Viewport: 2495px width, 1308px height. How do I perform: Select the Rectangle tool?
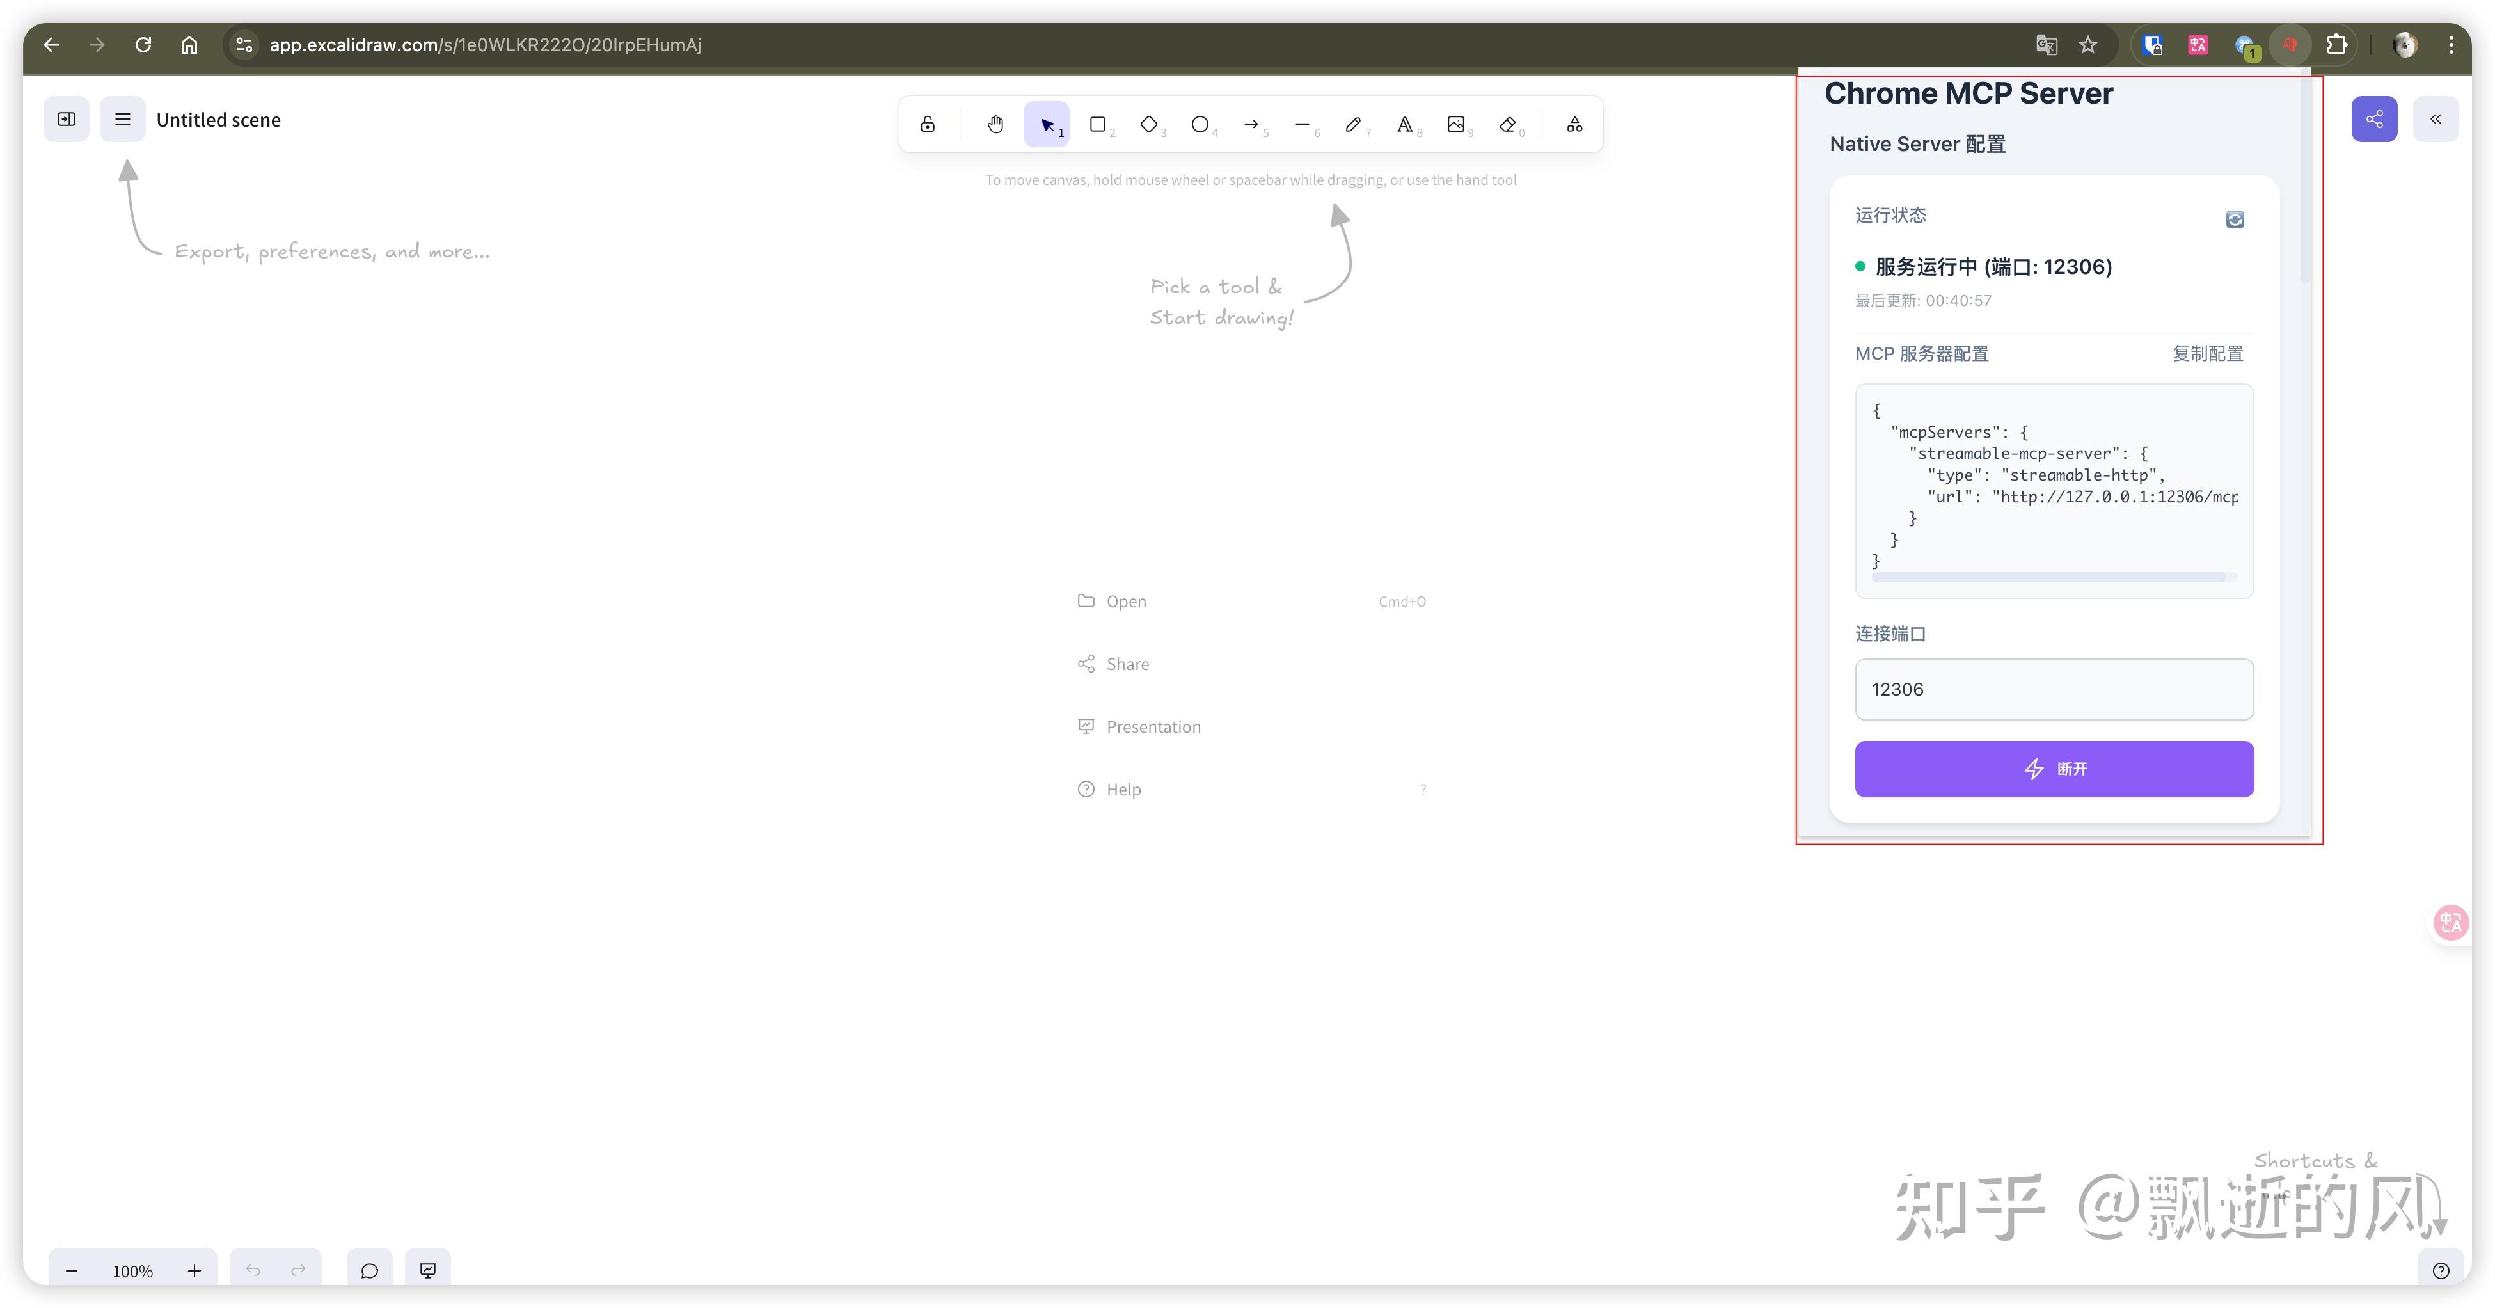1097,124
